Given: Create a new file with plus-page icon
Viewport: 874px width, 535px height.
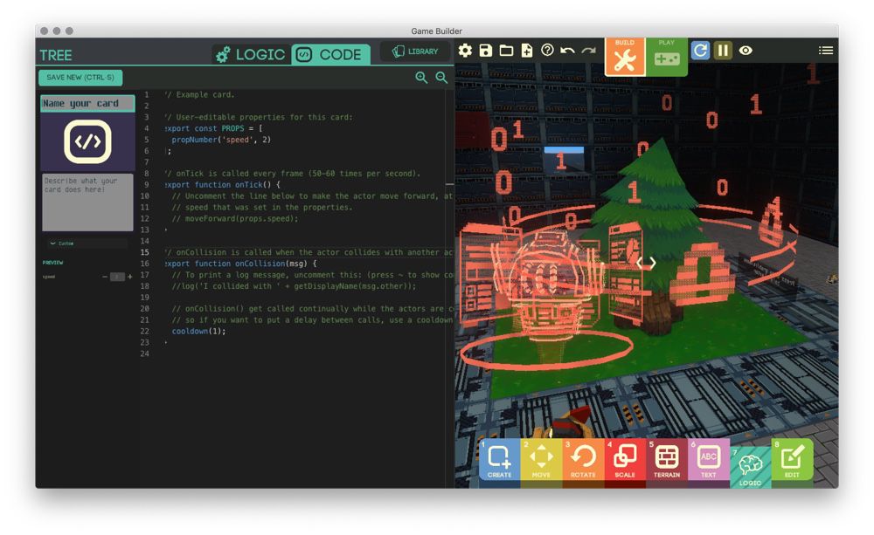Looking at the screenshot, I should (x=527, y=51).
